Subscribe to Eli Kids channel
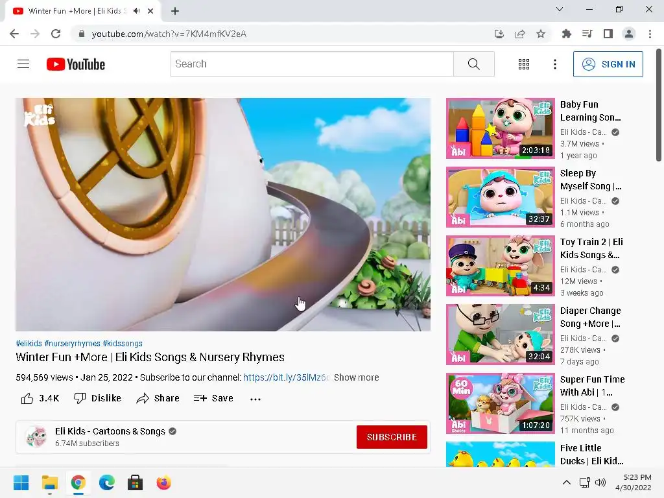The height and width of the screenshot is (498, 664). tap(392, 436)
